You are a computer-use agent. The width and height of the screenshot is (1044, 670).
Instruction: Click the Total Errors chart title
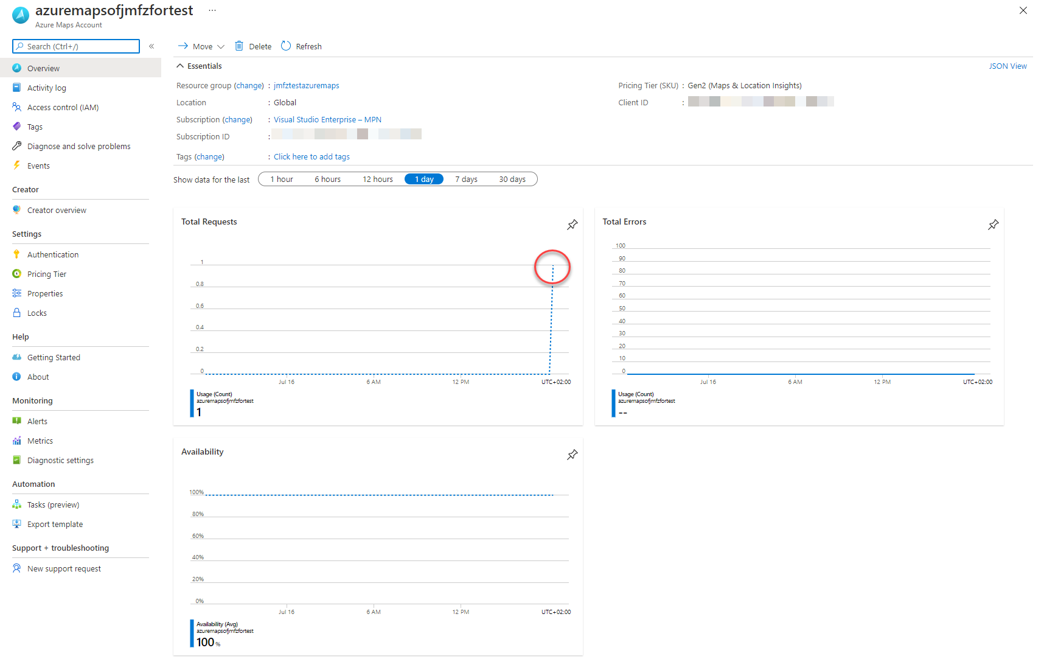coord(624,222)
